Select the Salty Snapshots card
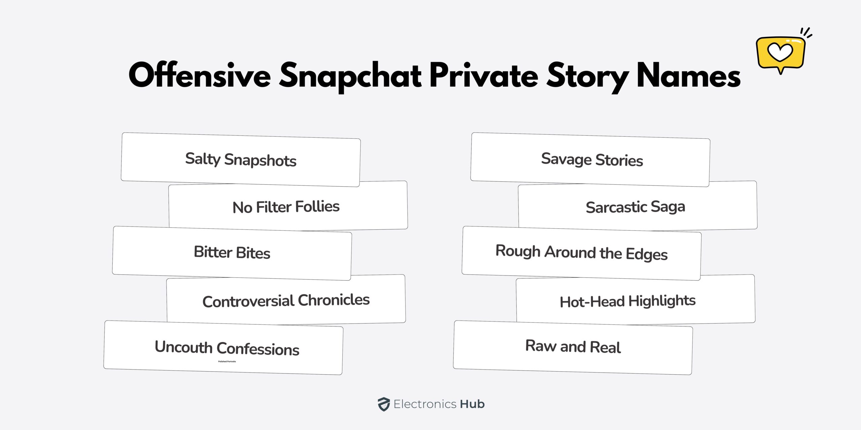 (240, 160)
